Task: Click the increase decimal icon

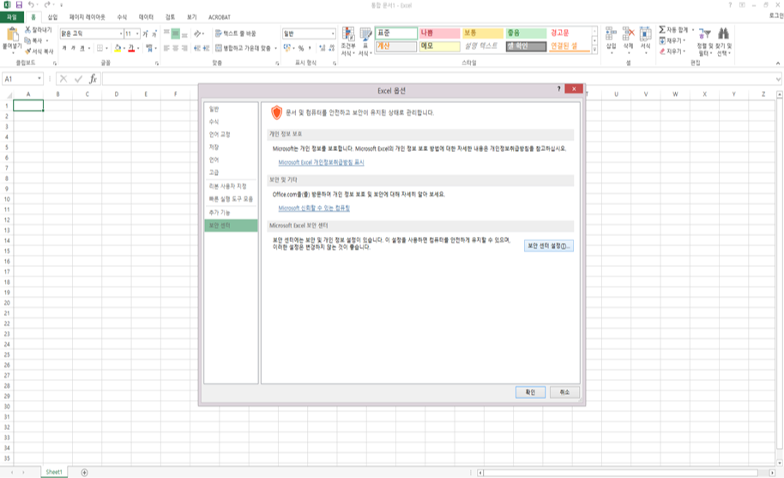Action: pyautogui.click(x=322, y=48)
